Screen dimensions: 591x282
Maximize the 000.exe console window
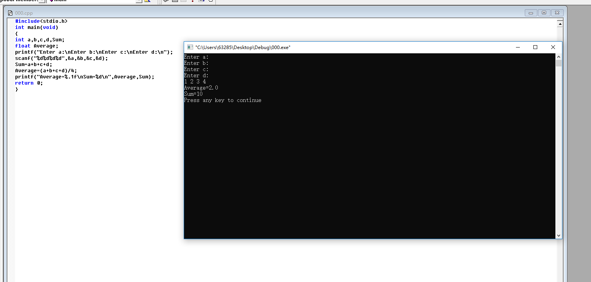pyautogui.click(x=535, y=47)
